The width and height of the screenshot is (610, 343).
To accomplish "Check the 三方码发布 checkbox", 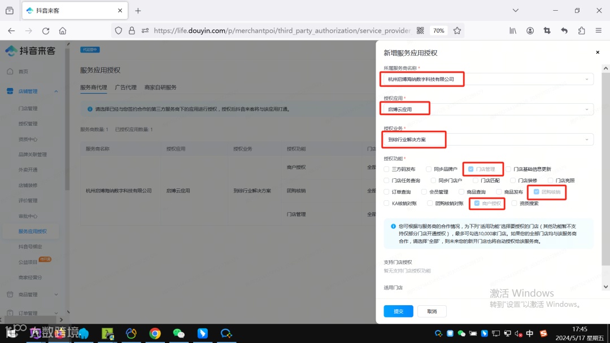I will (386, 169).
